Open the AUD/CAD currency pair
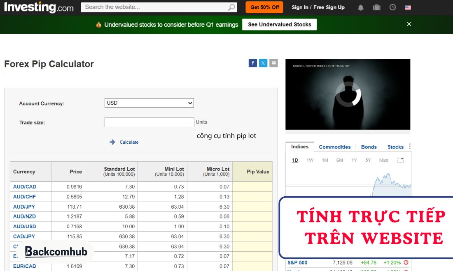This screenshot has height=271, width=453. pyautogui.click(x=25, y=186)
